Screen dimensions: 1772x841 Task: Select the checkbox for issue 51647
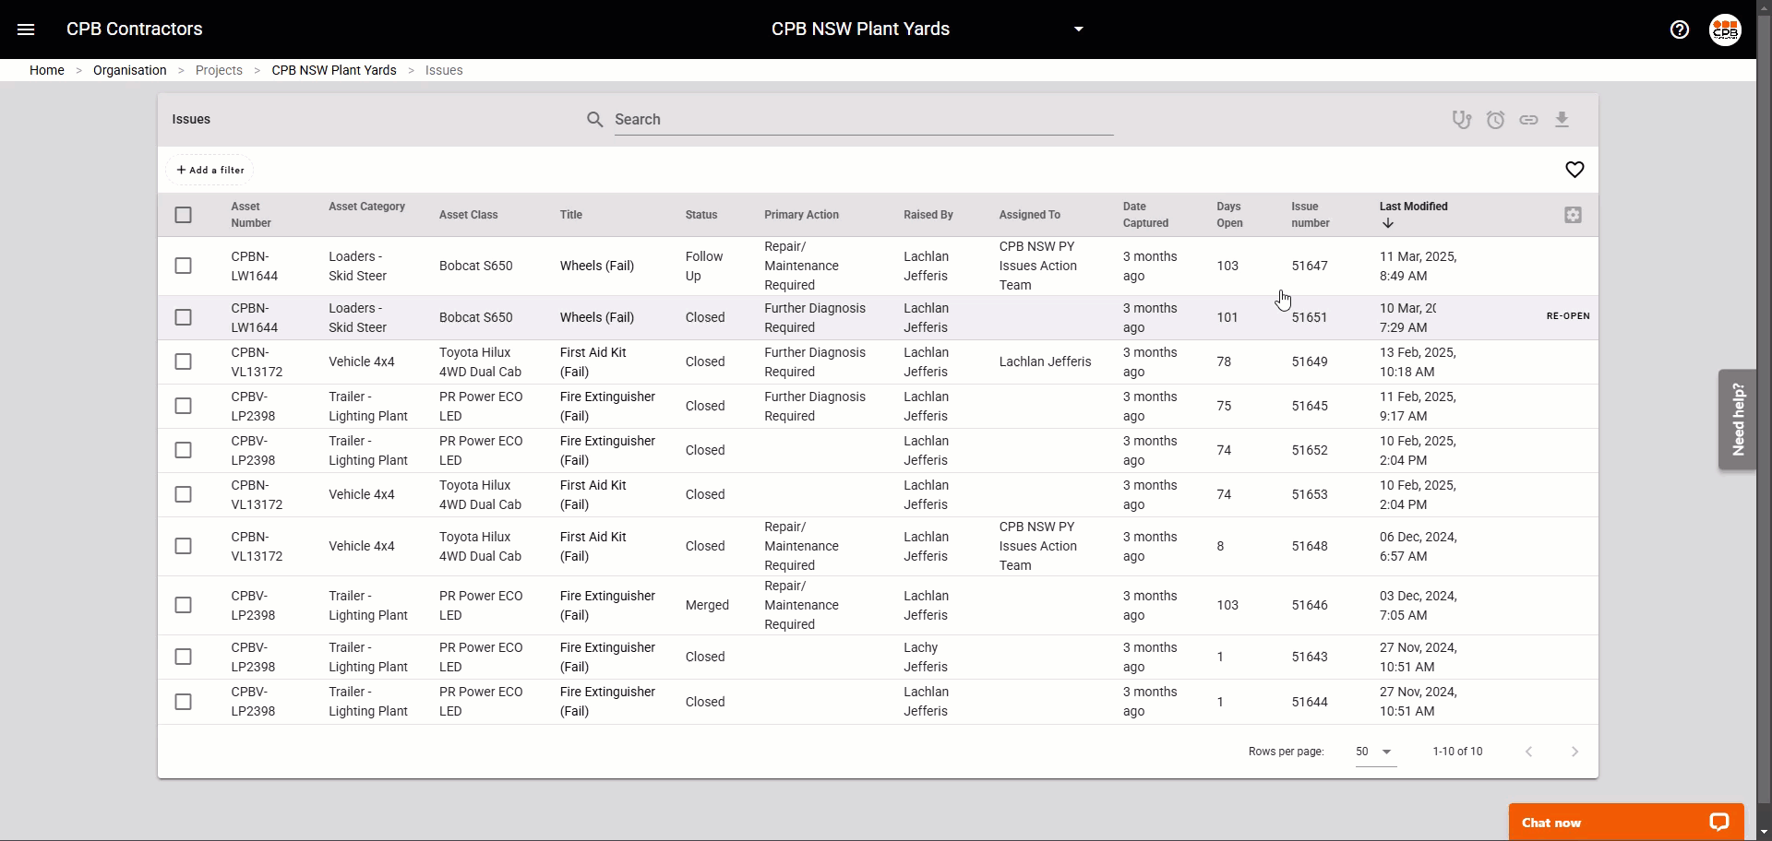[184, 266]
